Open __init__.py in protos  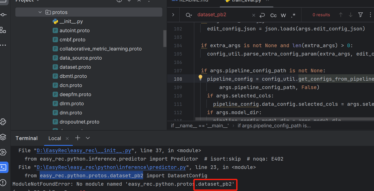(x=71, y=21)
